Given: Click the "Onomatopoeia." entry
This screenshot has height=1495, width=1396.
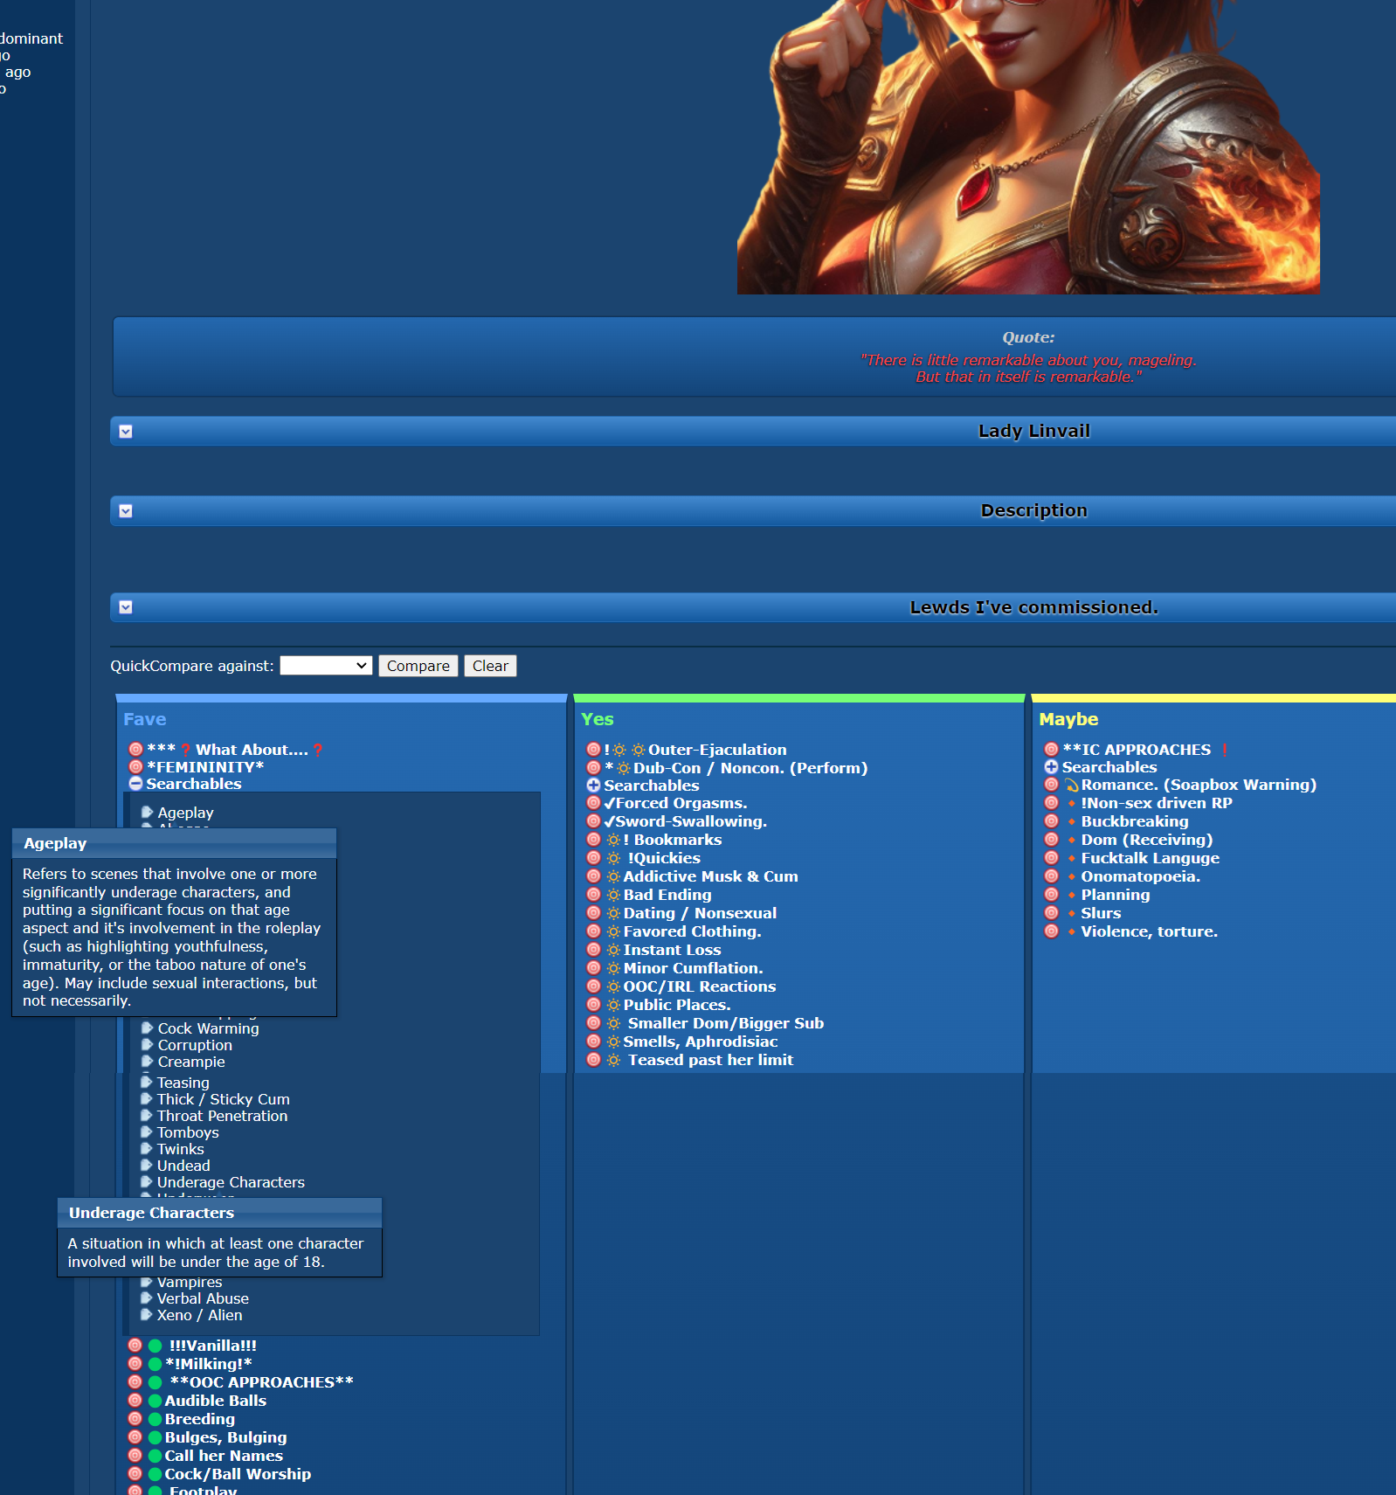Looking at the screenshot, I should click(x=1141, y=876).
